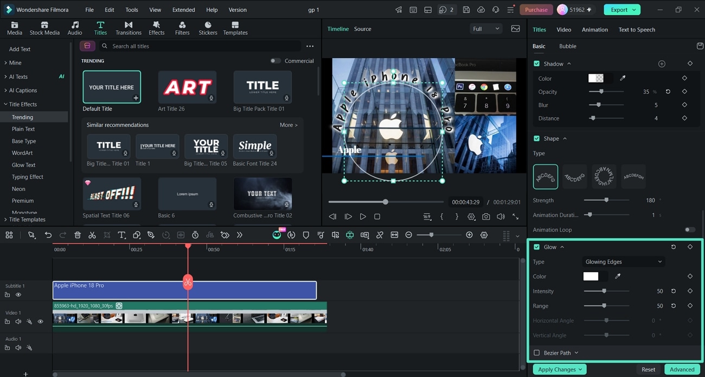Switch to the Animation tab
Screen dimensions: 705x377
point(595,29)
